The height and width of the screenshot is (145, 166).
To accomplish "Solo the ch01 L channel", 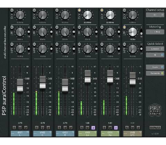I will [14, 128].
